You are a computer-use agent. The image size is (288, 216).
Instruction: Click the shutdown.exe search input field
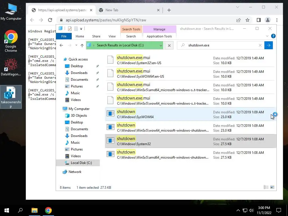(220, 45)
